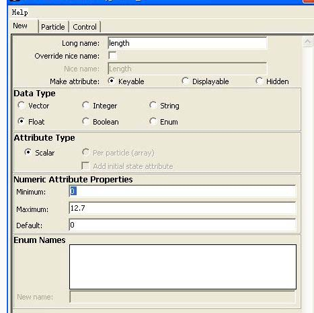314x313 pixels.
Task: Click the Maximum value field
Action: (x=183, y=208)
